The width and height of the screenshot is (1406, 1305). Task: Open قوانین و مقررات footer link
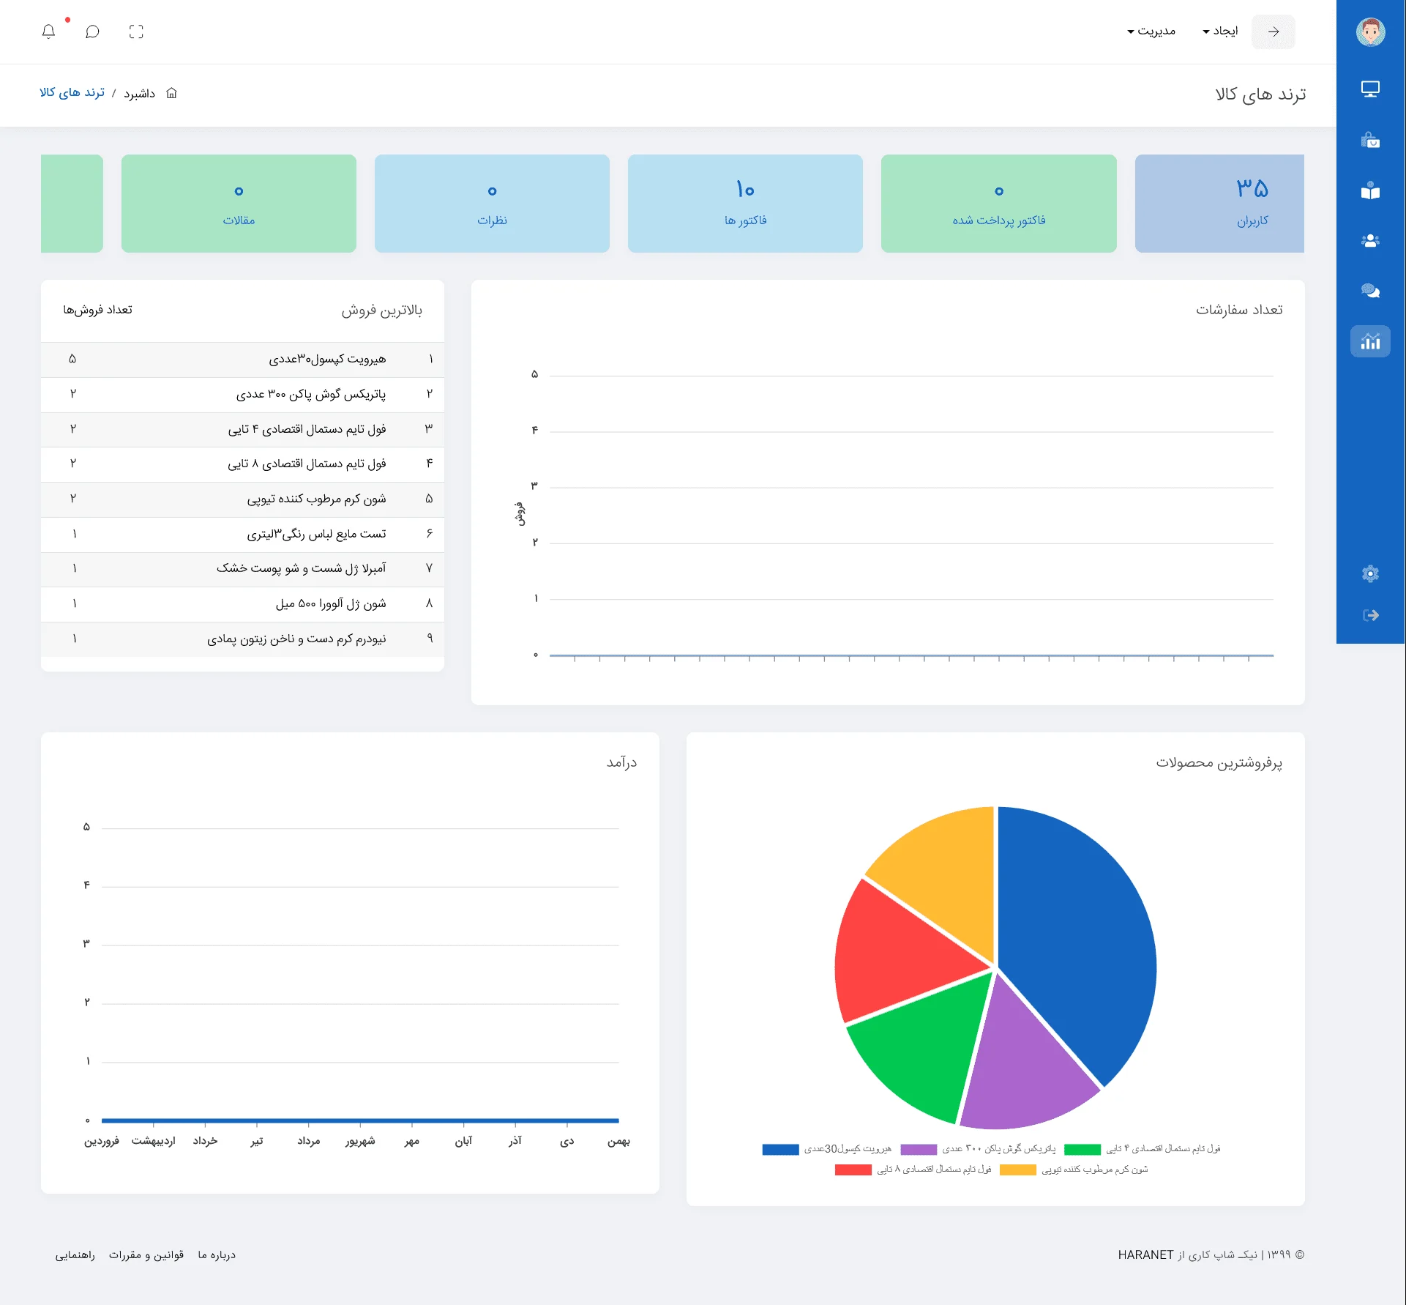click(146, 1255)
